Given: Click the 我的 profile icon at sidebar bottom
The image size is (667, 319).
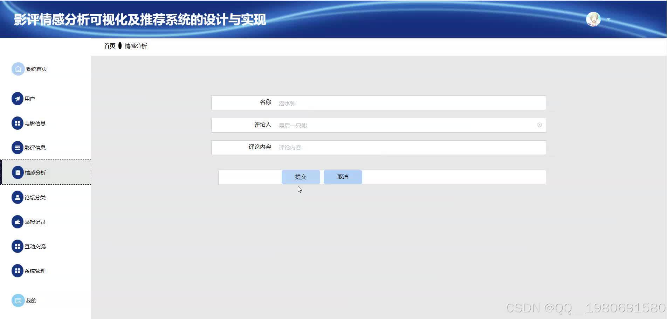Looking at the screenshot, I should pyautogui.click(x=18, y=300).
